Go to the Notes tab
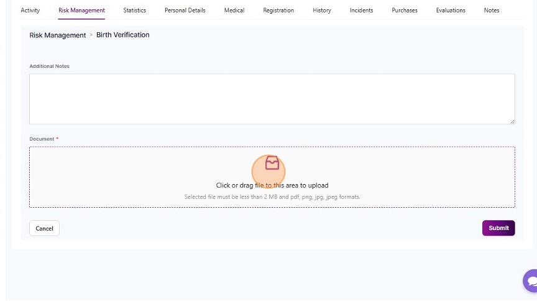This screenshot has height=301, width=537. 492,11
